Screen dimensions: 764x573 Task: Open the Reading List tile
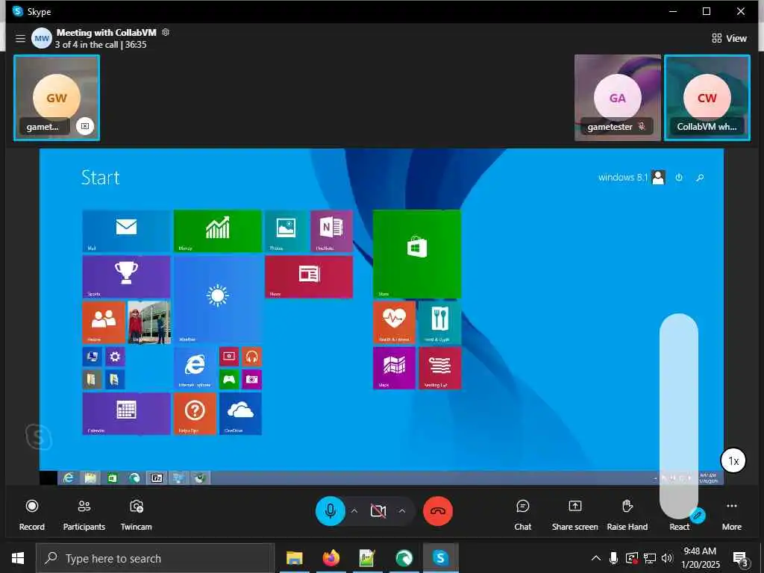(x=439, y=368)
